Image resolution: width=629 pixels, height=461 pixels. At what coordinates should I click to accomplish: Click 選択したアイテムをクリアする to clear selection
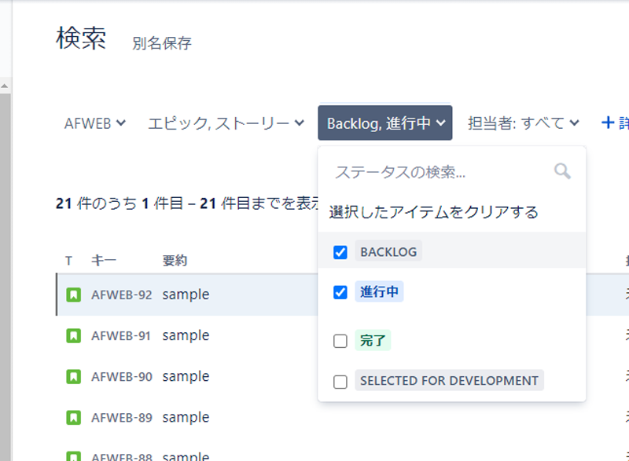[x=434, y=212]
